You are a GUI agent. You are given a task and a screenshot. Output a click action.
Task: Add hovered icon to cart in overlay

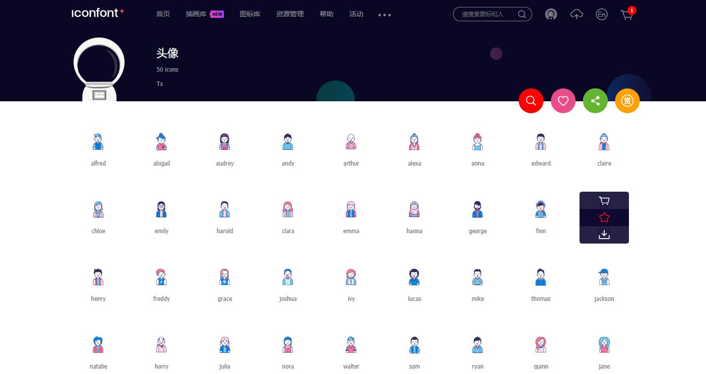[x=604, y=201]
